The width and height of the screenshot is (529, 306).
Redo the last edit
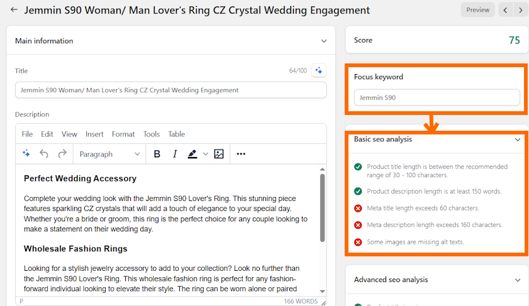pos(62,154)
